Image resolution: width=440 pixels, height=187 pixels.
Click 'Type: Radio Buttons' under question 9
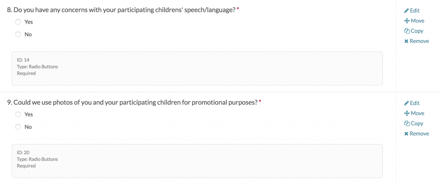coord(37,159)
